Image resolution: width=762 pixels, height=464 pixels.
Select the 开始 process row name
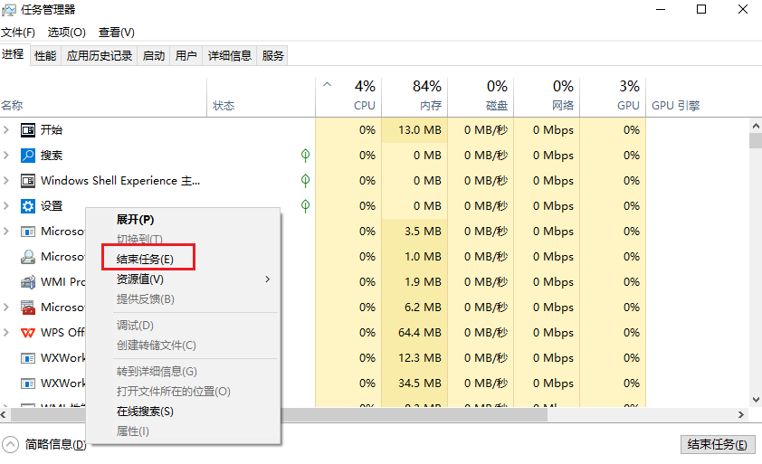(51, 129)
